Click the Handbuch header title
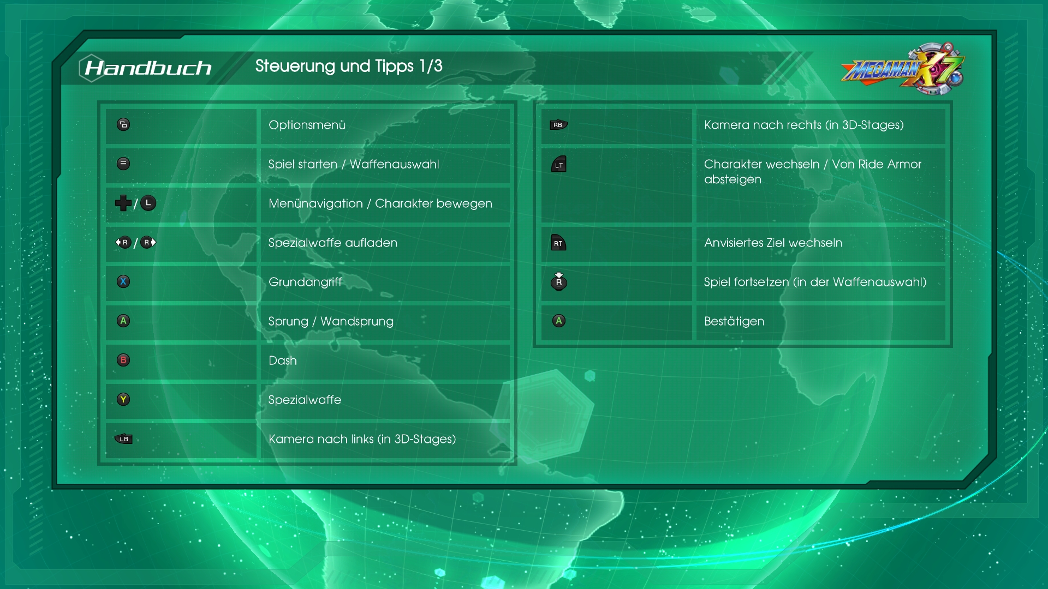This screenshot has height=589, width=1048. point(148,68)
